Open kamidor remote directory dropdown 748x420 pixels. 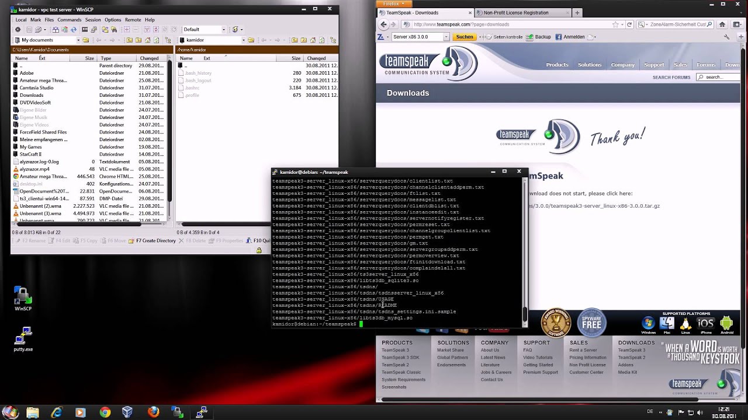[243, 40]
